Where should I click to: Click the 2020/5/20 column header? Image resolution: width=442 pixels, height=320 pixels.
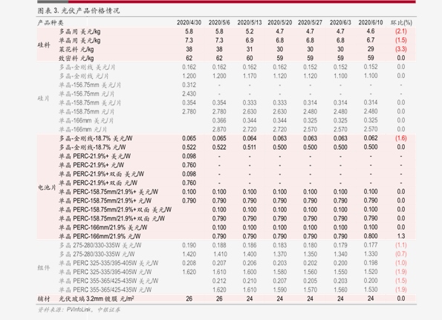[x=279, y=22]
